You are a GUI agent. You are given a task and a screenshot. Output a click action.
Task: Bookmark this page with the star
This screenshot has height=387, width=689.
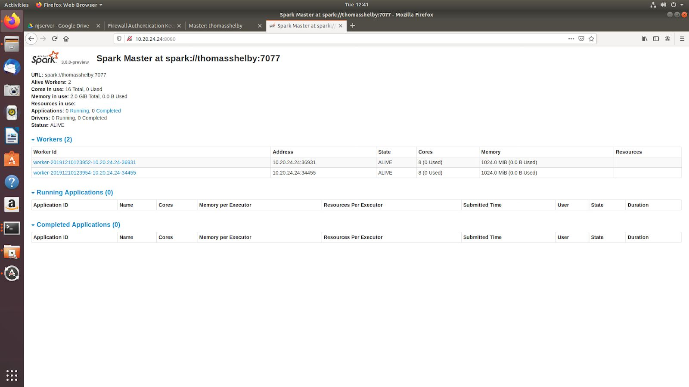[591, 39]
